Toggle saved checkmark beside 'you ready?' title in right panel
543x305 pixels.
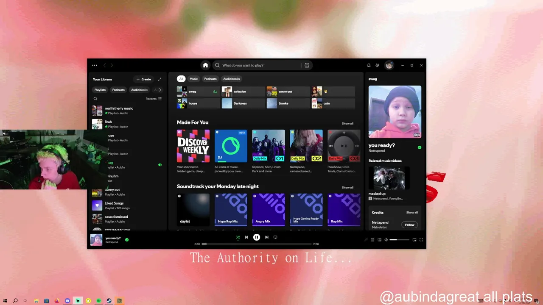[420, 147]
